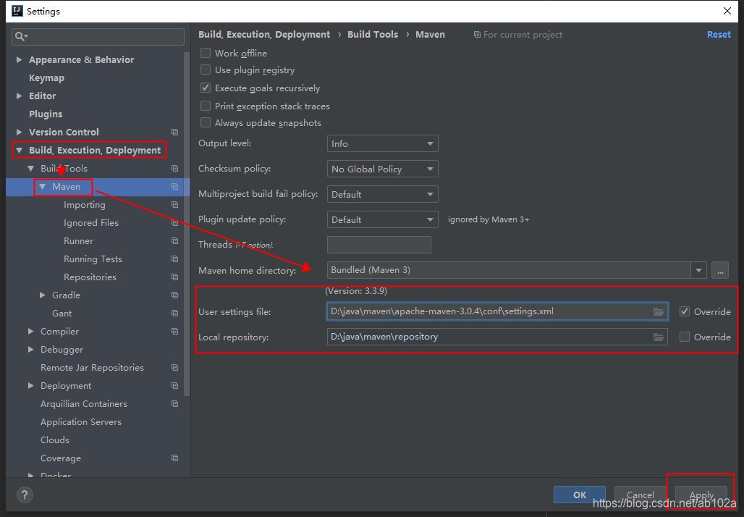Click the Reset link
Image resolution: width=744 pixels, height=517 pixels.
(x=719, y=35)
